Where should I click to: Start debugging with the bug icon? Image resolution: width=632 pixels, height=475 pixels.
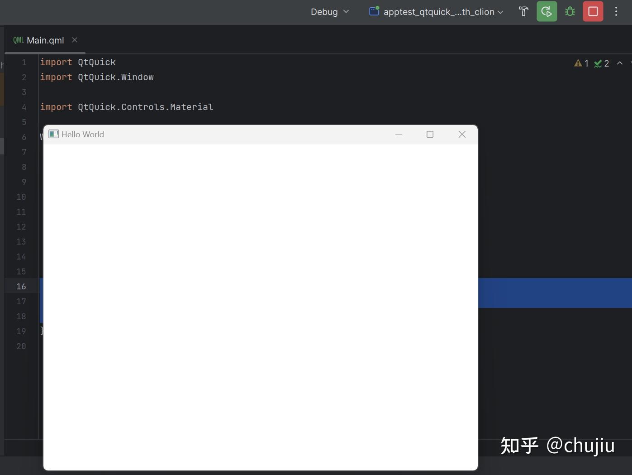coord(570,11)
